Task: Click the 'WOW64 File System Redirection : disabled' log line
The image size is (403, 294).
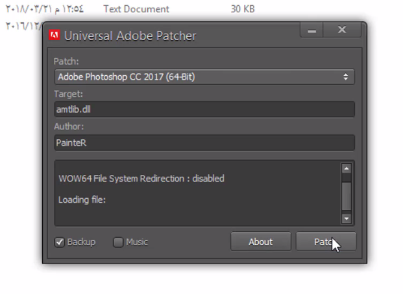Action: [x=141, y=179]
